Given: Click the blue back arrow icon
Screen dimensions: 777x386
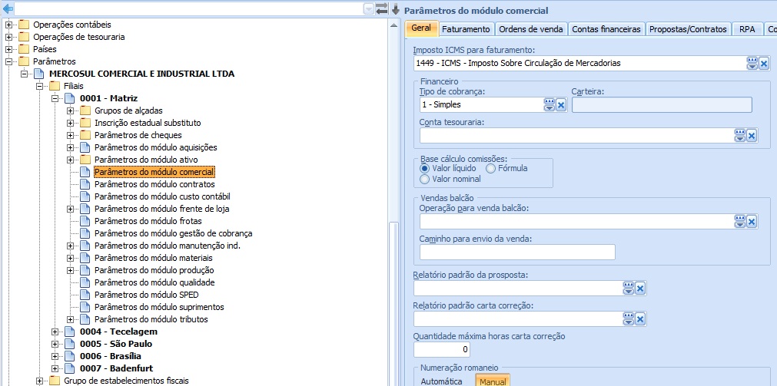Looking at the screenshot, I should tap(8, 9).
